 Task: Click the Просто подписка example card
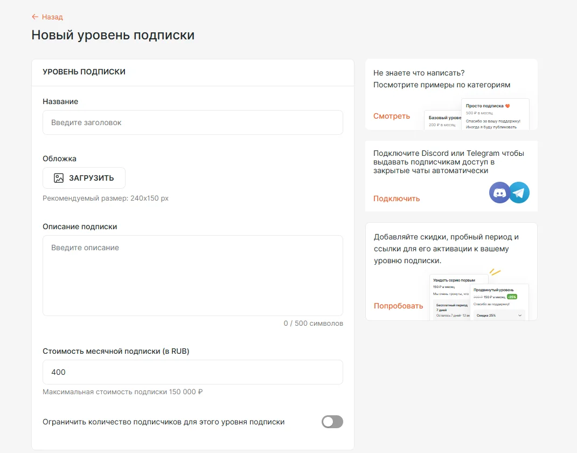(x=495, y=114)
